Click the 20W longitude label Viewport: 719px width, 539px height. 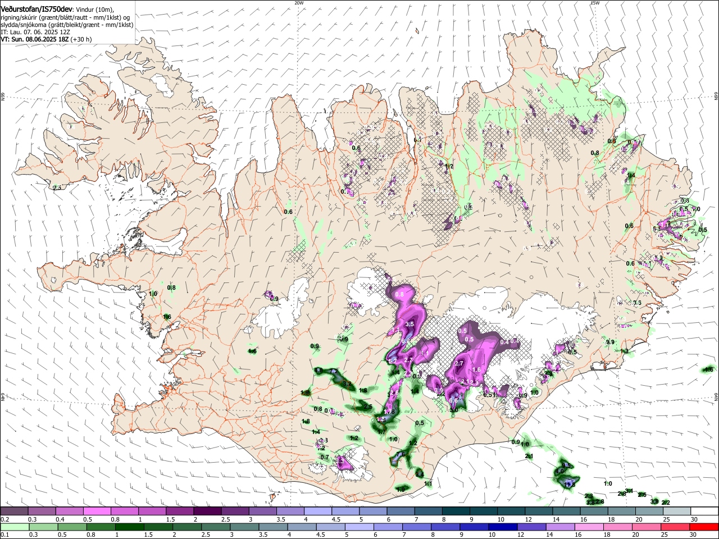299,3
